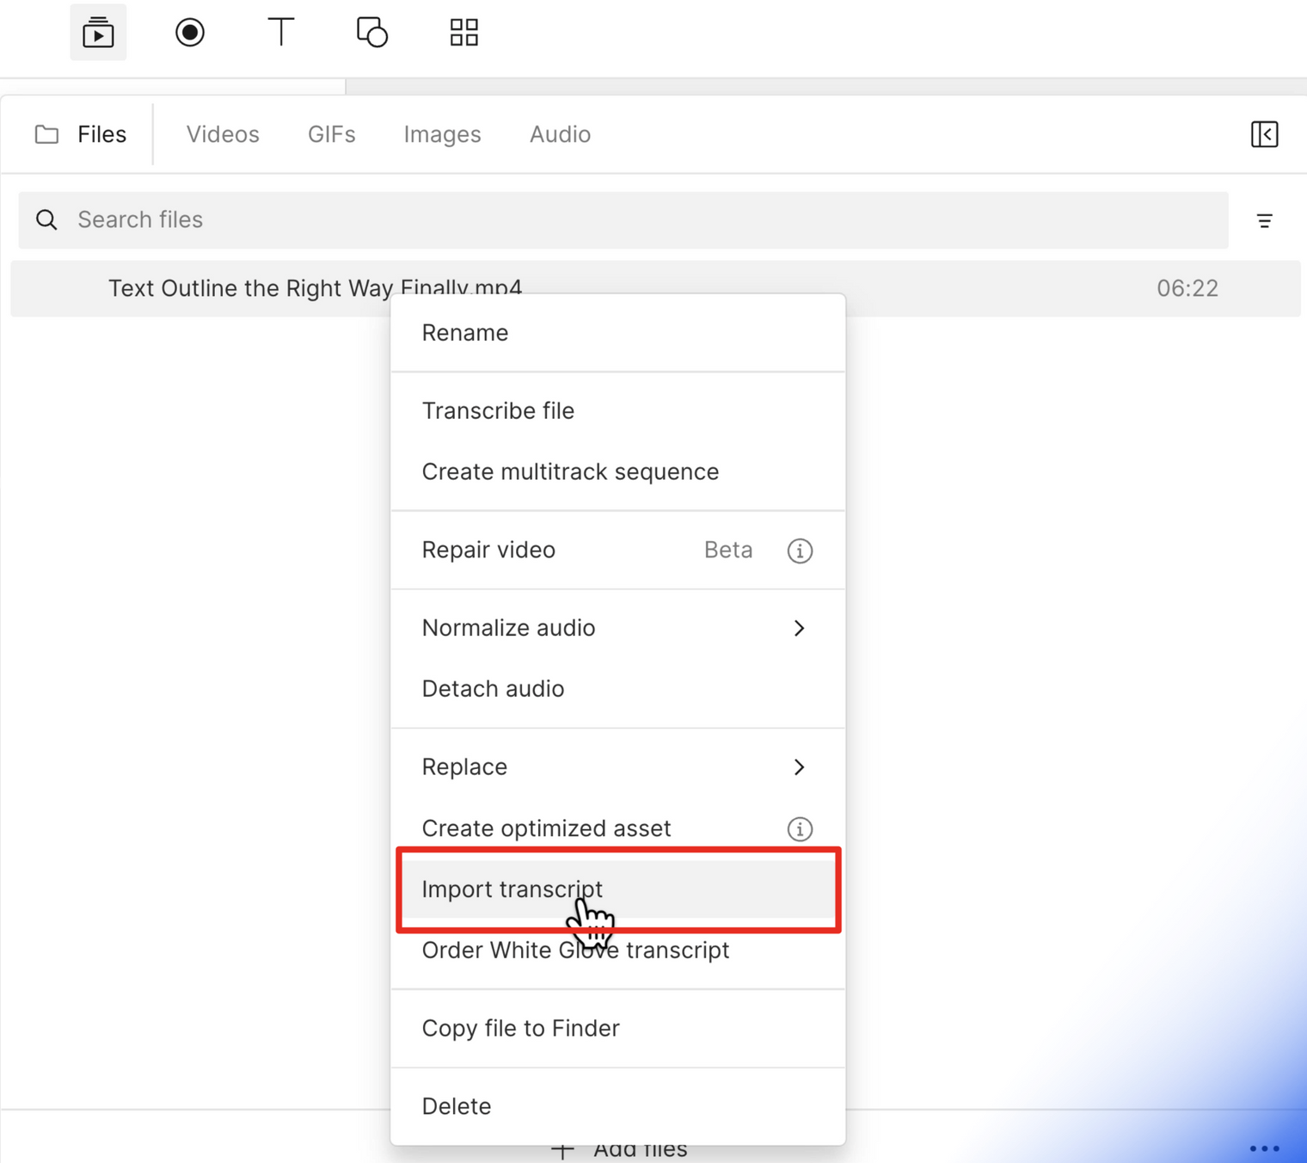Expand the Normalize audio submenu

tap(799, 629)
